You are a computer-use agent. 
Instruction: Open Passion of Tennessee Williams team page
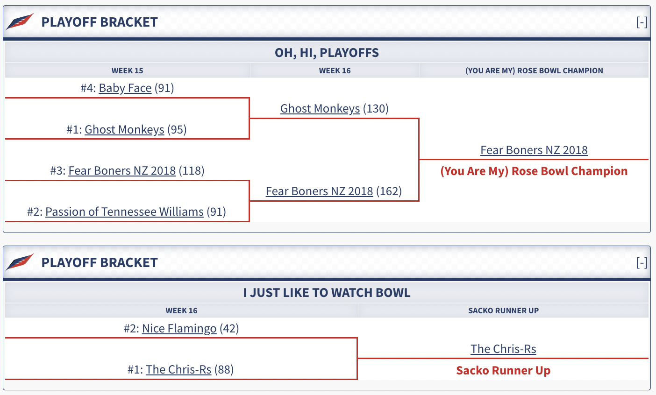coord(124,212)
